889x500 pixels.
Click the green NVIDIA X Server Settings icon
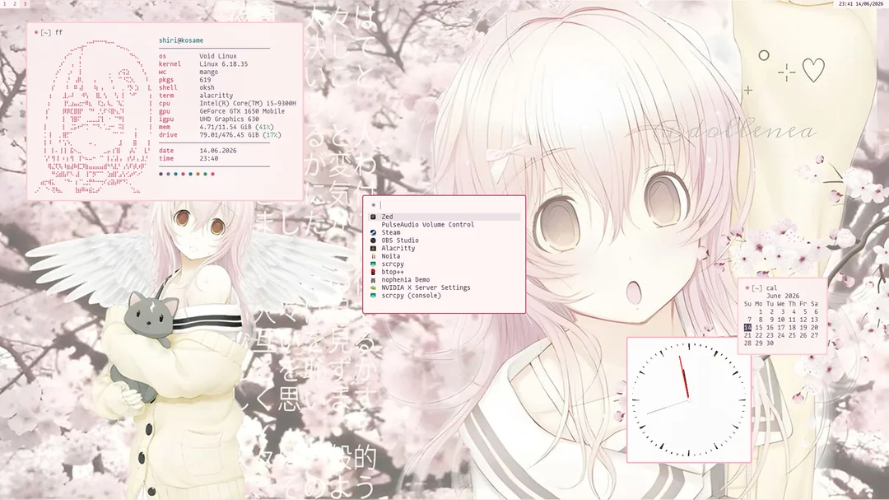pos(373,287)
